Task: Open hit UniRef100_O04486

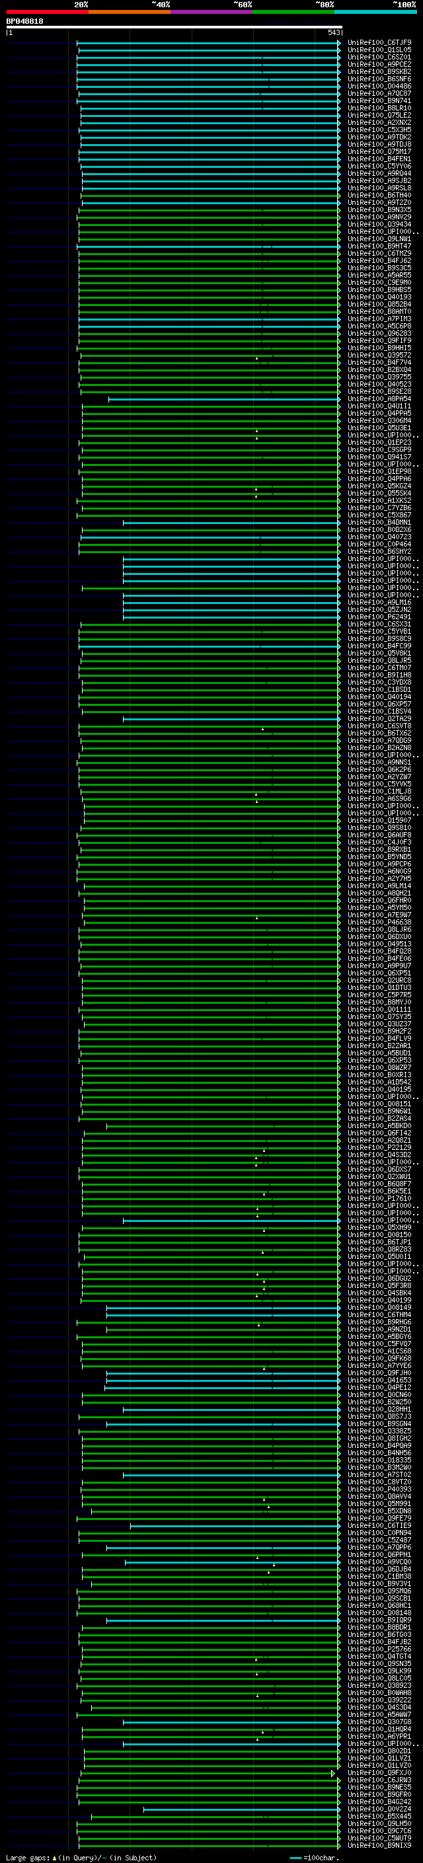Action: (x=379, y=86)
